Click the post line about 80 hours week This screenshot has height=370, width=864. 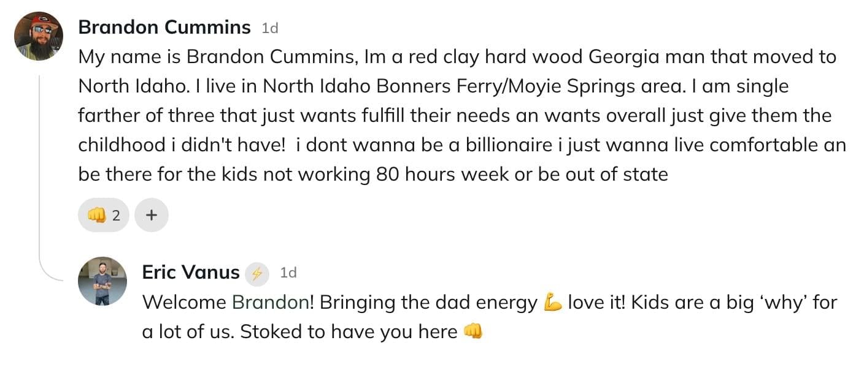click(x=373, y=175)
